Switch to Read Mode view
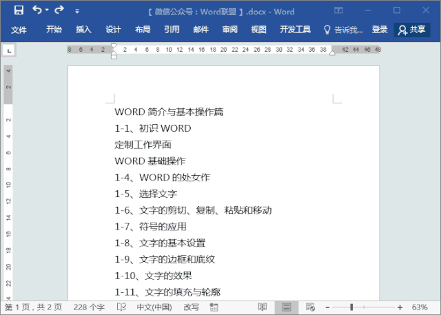The image size is (441, 315). click(263, 307)
